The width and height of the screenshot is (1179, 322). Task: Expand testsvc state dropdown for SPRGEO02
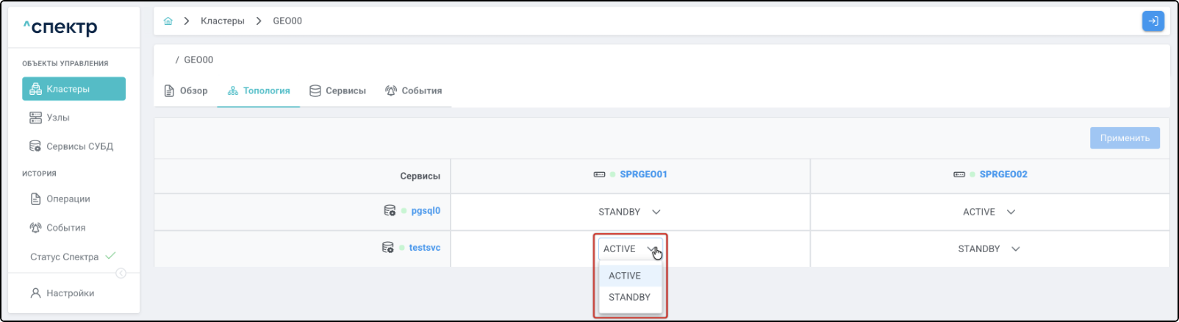click(x=989, y=249)
